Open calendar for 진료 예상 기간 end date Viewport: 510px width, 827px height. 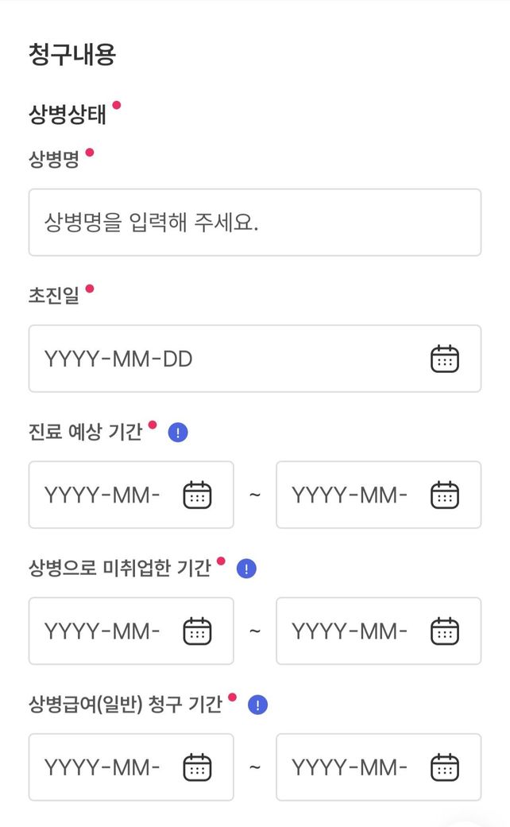coord(445,495)
